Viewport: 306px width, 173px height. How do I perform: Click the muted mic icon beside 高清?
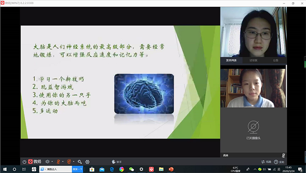pyautogui.click(x=283, y=155)
